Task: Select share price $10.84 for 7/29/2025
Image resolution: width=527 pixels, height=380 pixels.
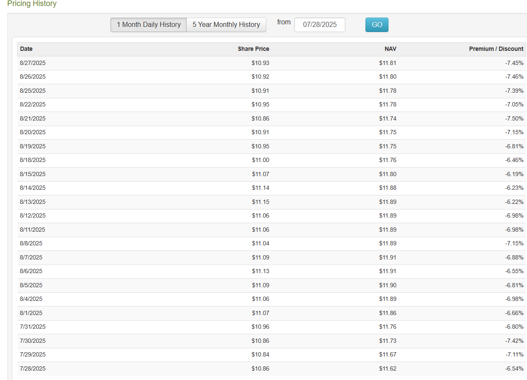Action: click(260, 355)
